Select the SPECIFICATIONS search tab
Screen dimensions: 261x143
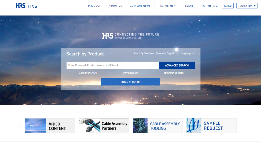(x=173, y=73)
